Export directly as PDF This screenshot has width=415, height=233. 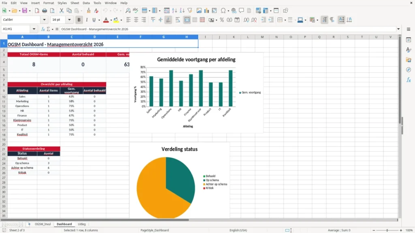tap(37, 11)
